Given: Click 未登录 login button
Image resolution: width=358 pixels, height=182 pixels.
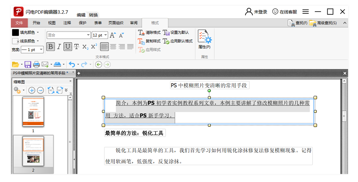Looking at the screenshot, I should click(x=256, y=11).
